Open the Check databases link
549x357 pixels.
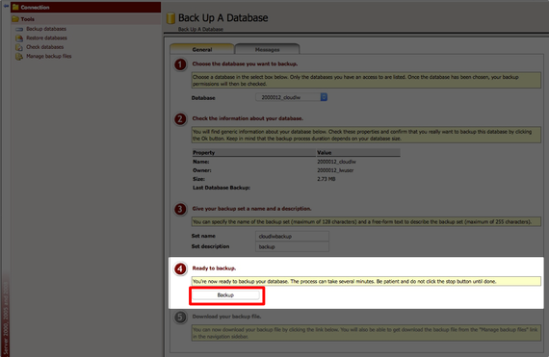(45, 47)
